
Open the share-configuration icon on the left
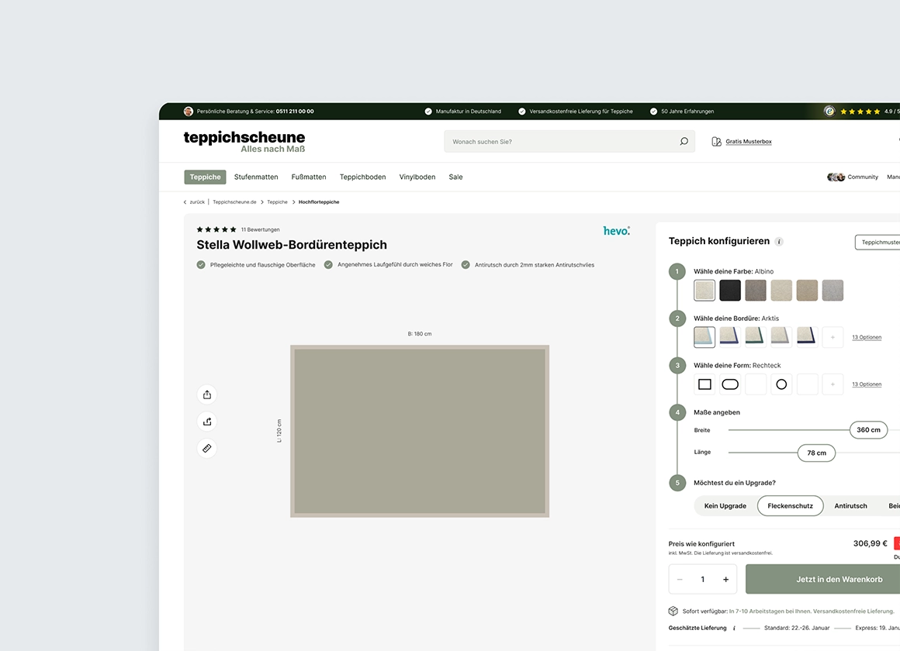click(206, 421)
